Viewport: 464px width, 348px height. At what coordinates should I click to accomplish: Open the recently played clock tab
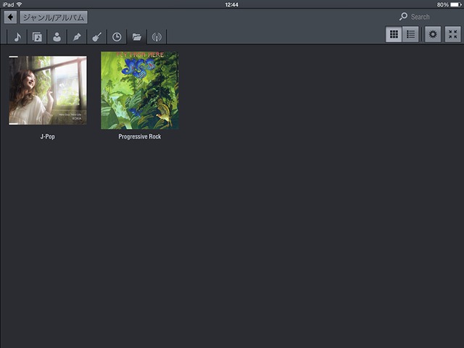[116, 37]
